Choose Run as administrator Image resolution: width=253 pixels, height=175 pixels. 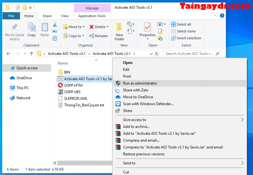tap(180, 83)
